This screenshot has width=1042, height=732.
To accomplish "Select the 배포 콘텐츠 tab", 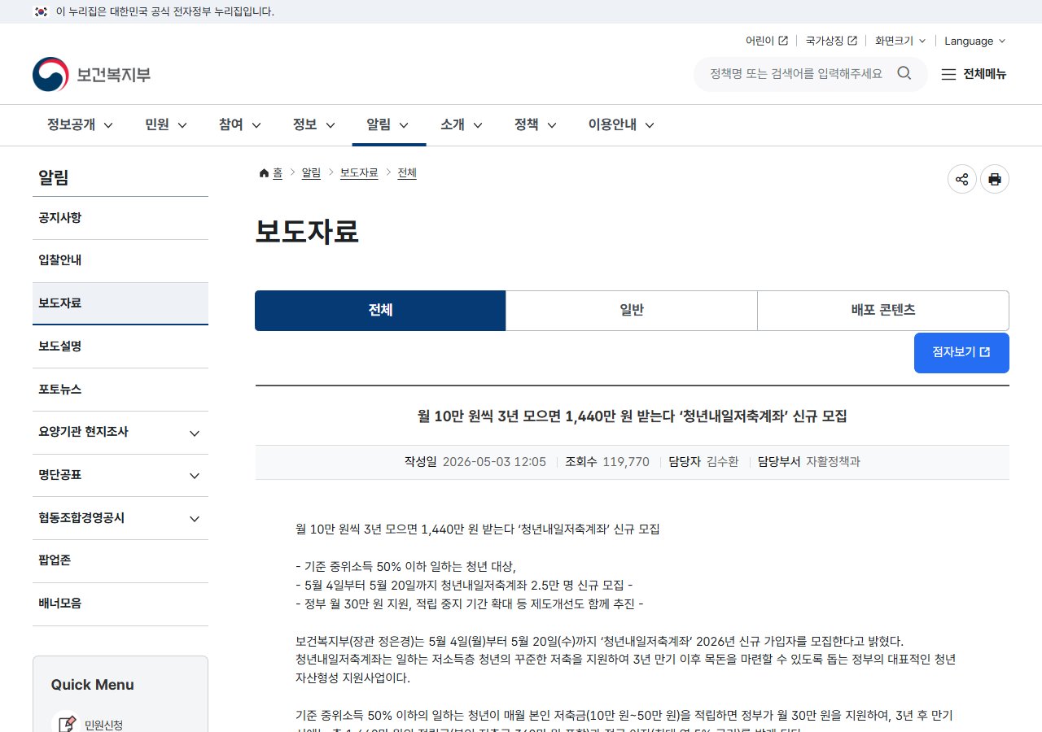I will (883, 311).
